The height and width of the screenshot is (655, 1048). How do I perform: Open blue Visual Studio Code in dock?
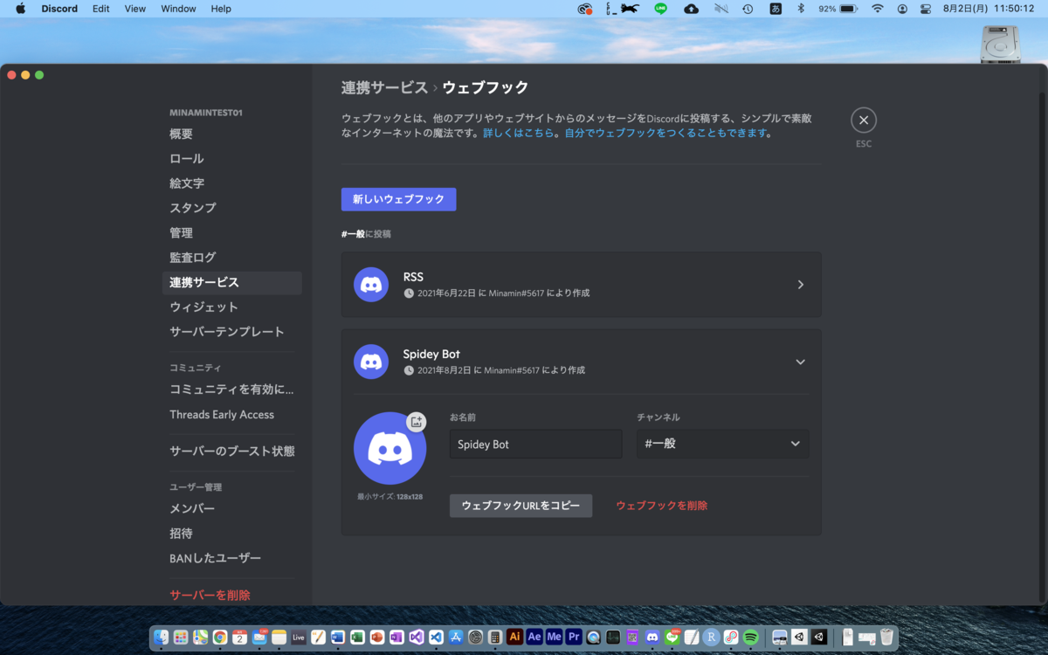pyautogui.click(x=436, y=638)
